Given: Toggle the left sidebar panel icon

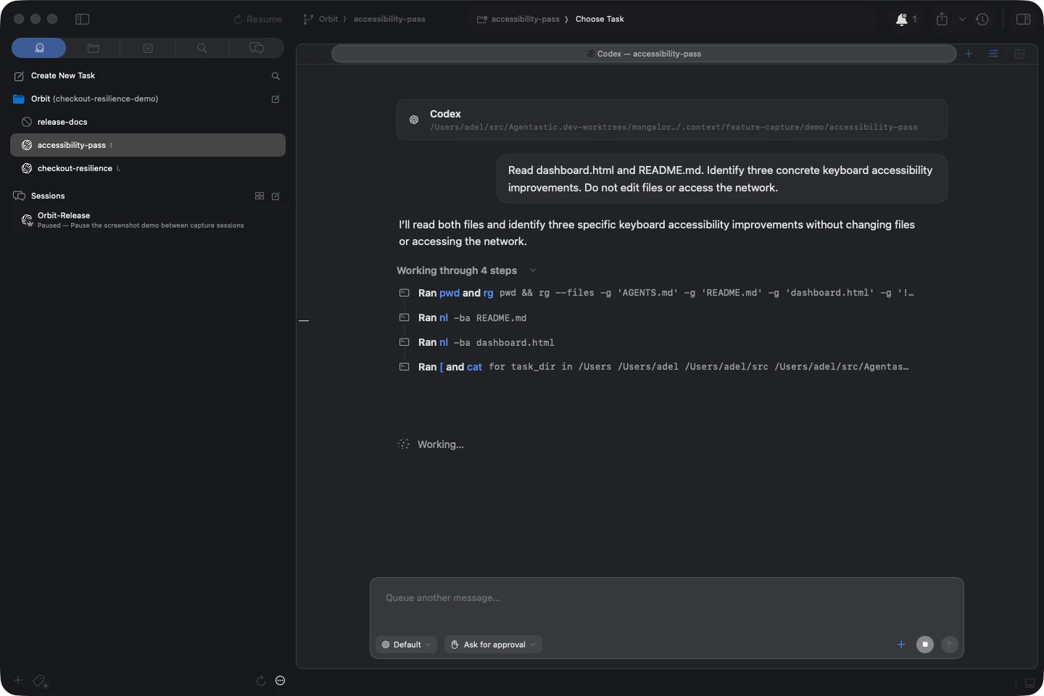Looking at the screenshot, I should pos(83,19).
